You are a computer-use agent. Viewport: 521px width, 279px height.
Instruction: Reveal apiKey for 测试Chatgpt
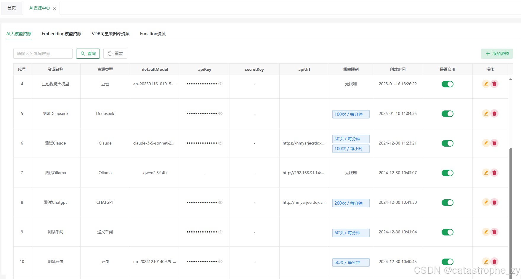pos(220,202)
